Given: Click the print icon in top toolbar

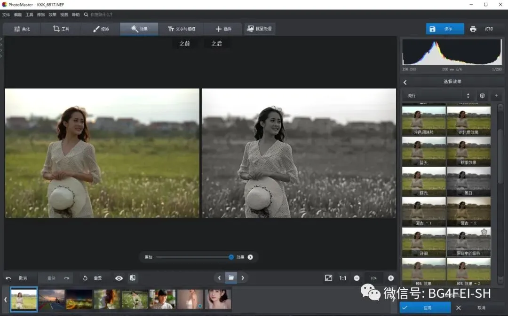Looking at the screenshot, I should [x=473, y=29].
